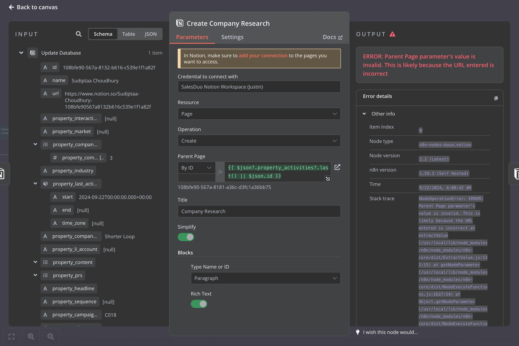Go back to canvas

tap(33, 7)
